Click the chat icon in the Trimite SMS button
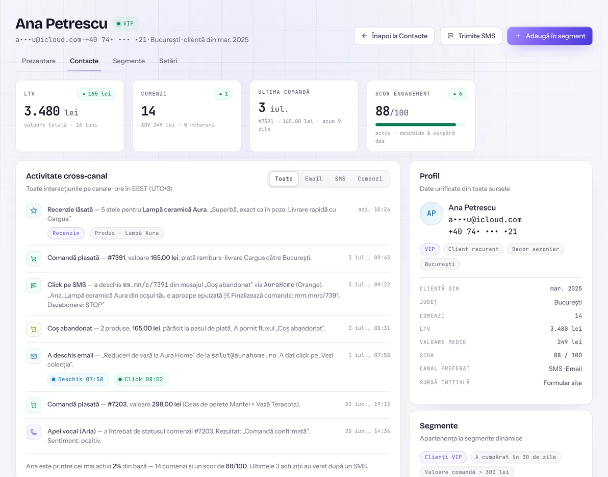This screenshot has height=477, width=608. 450,36
